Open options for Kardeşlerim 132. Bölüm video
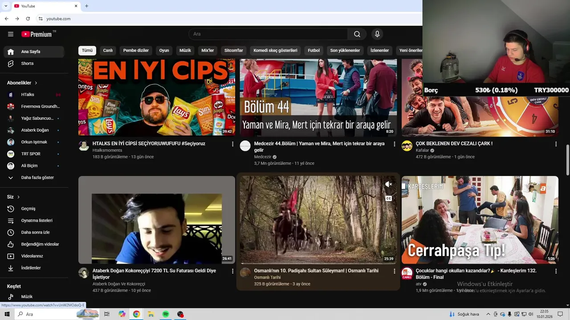570x320 pixels. pos(556,271)
